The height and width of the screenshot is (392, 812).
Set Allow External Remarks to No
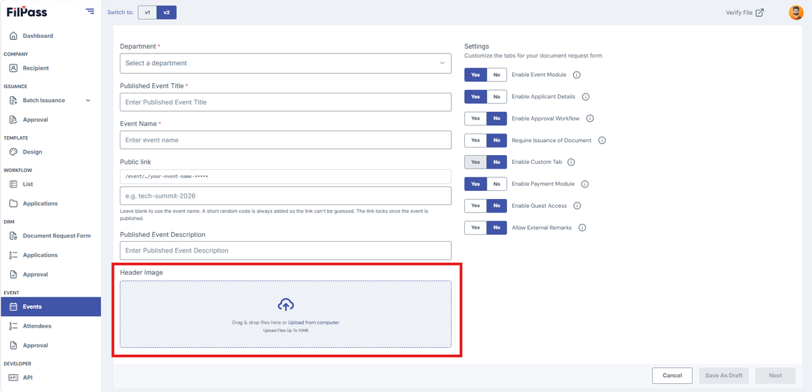tap(497, 227)
